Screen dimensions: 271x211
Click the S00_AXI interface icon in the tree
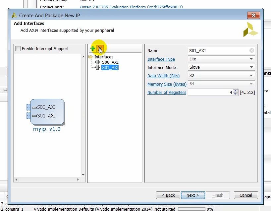click(x=98, y=62)
